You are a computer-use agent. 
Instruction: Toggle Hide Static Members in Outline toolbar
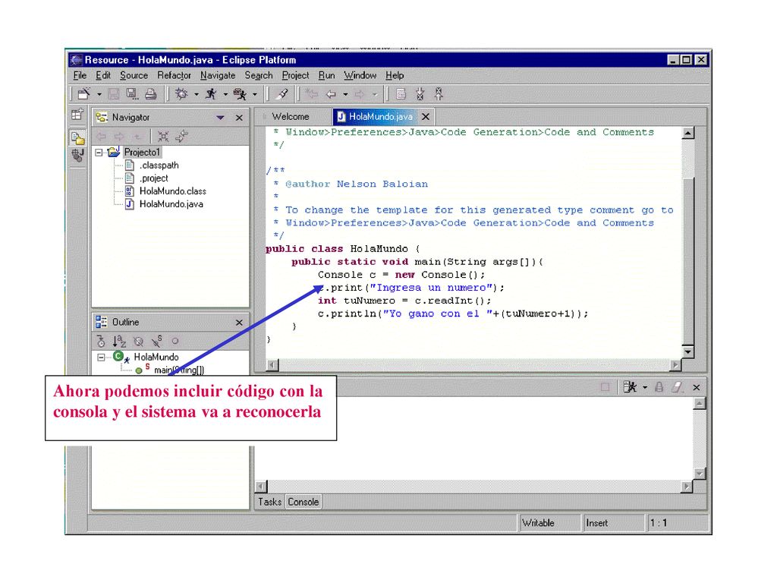tap(156, 341)
